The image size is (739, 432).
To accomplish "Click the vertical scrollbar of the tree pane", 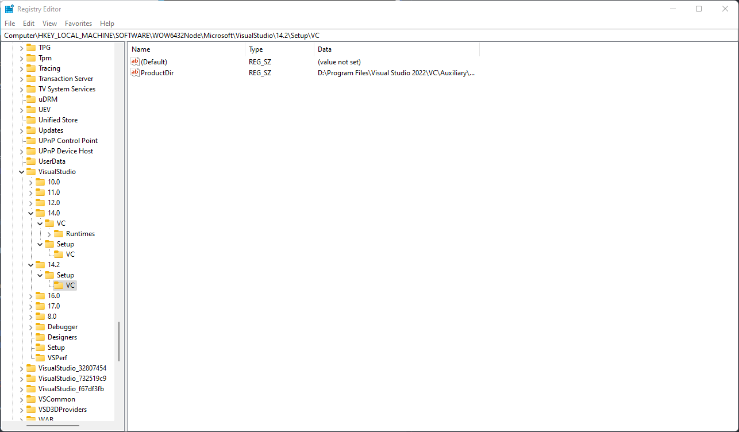I will (119, 339).
